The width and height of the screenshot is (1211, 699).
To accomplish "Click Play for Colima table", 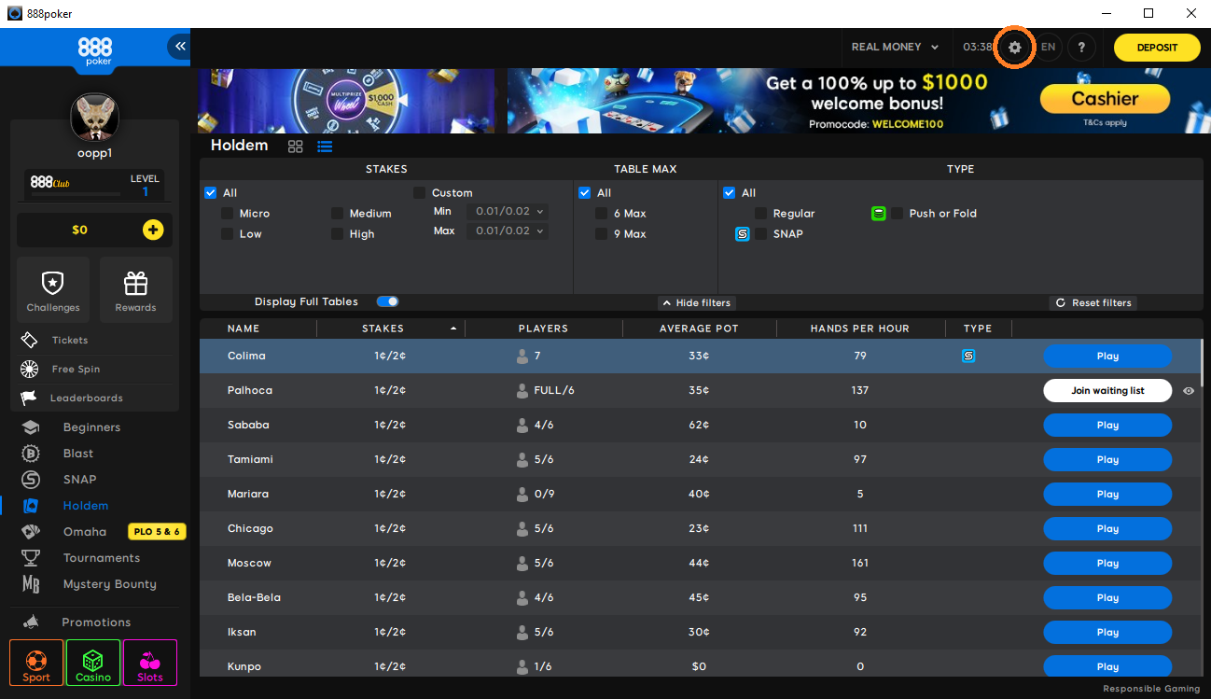I will coord(1107,356).
